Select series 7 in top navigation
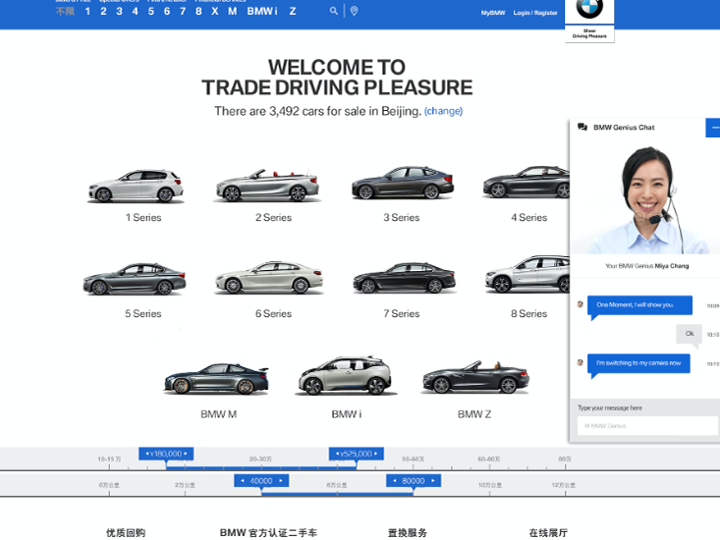This screenshot has height=540, width=720. click(183, 11)
